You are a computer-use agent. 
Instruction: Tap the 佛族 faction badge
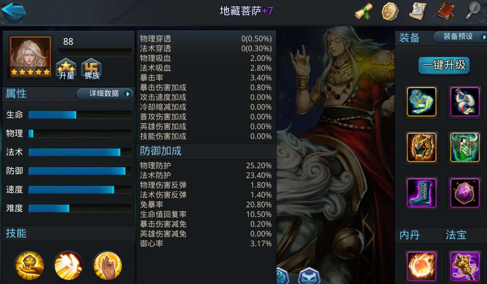(x=92, y=69)
